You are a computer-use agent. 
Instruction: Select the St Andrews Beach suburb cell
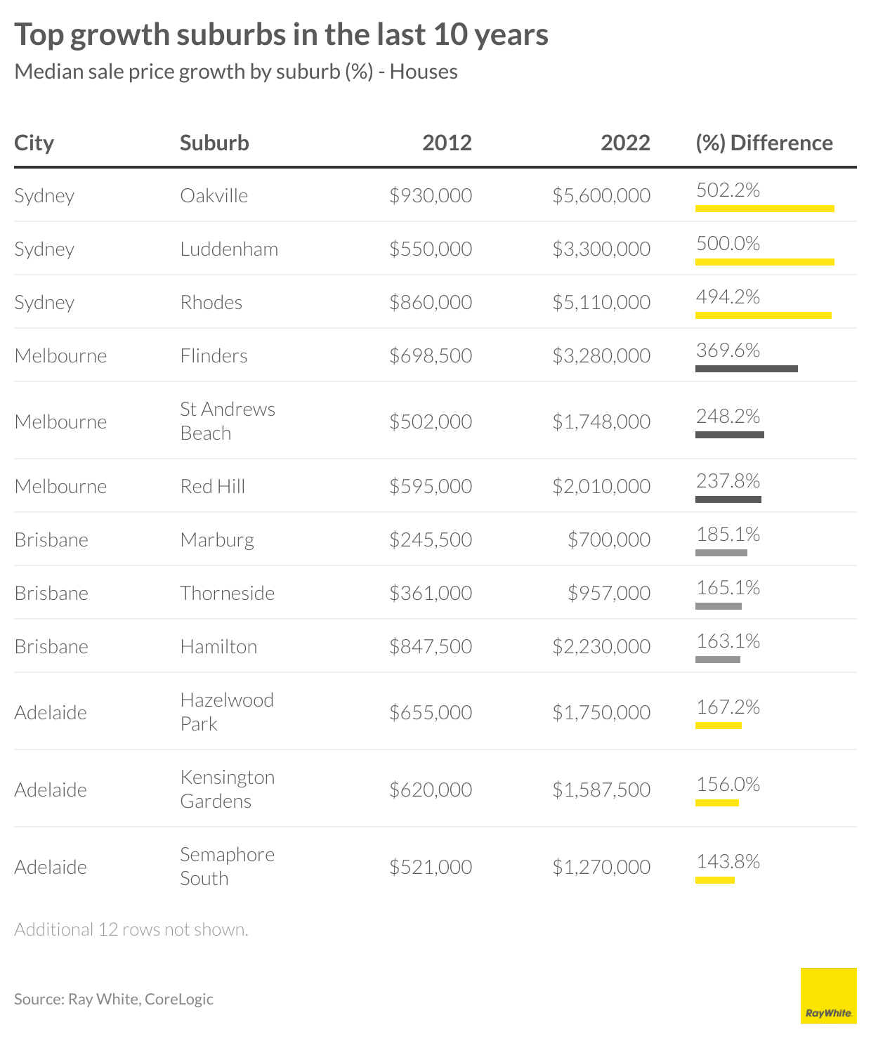click(228, 421)
